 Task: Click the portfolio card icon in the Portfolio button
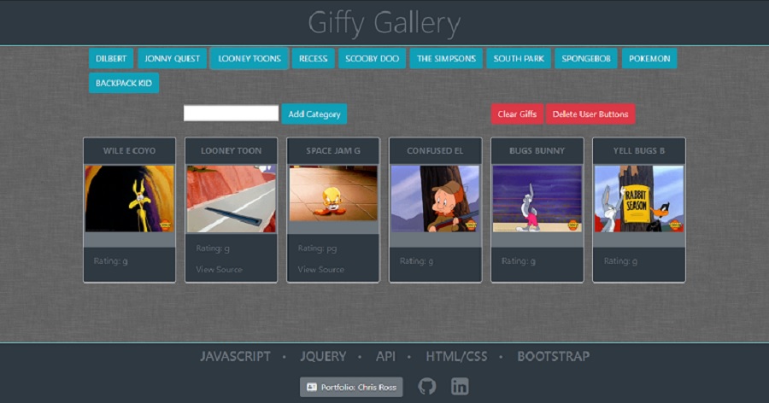click(311, 387)
